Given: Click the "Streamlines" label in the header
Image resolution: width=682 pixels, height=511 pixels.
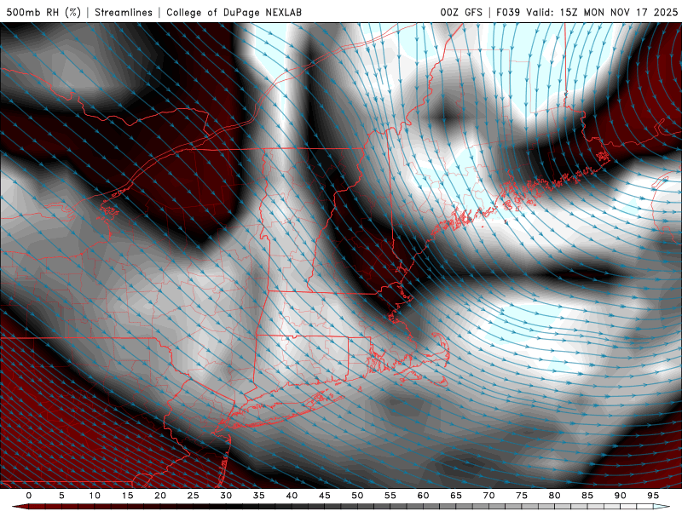Looking at the screenshot, I should (x=124, y=12).
